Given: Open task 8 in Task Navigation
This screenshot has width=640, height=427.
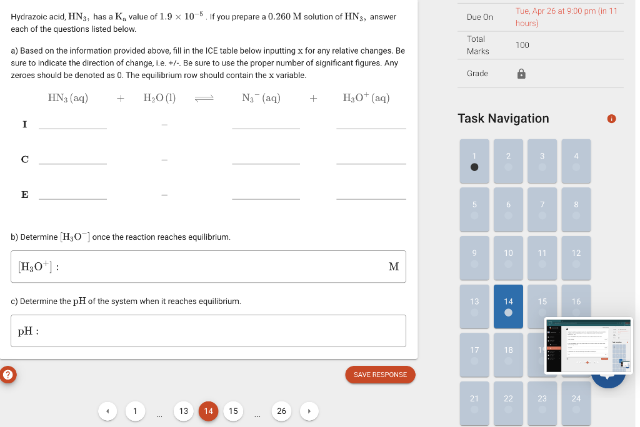Looking at the screenshot, I should tap(576, 210).
